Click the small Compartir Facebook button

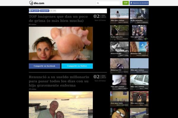point(44,11)
